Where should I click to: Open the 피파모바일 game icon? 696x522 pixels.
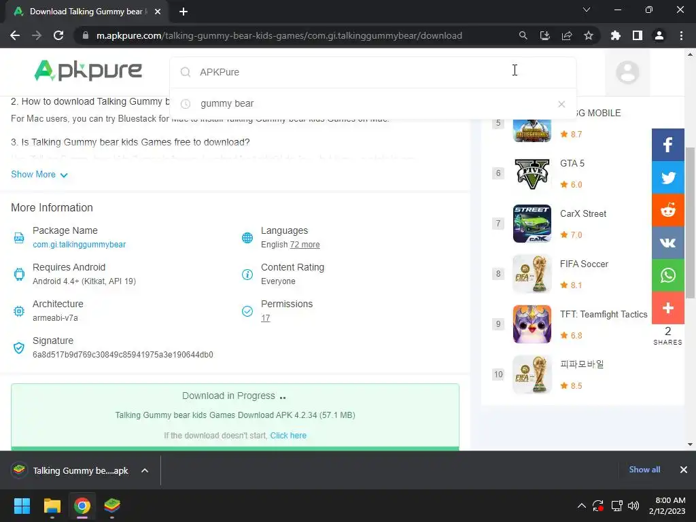(532, 375)
